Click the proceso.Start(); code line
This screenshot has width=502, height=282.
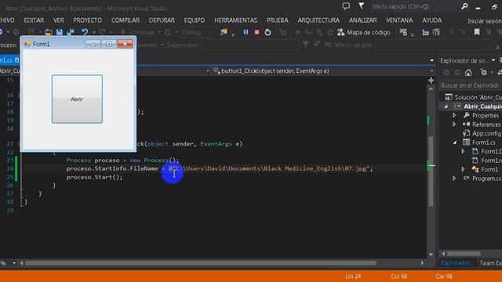tap(94, 177)
